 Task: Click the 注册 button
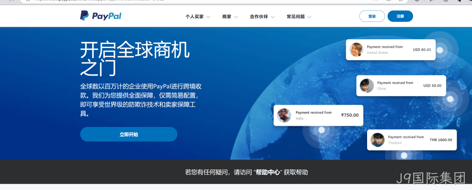(x=400, y=16)
